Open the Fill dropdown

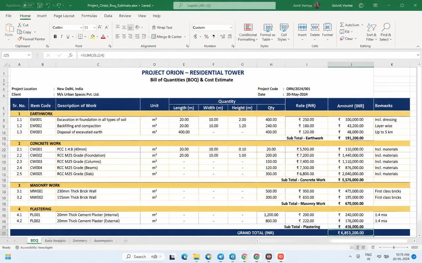pyautogui.click(x=346, y=32)
